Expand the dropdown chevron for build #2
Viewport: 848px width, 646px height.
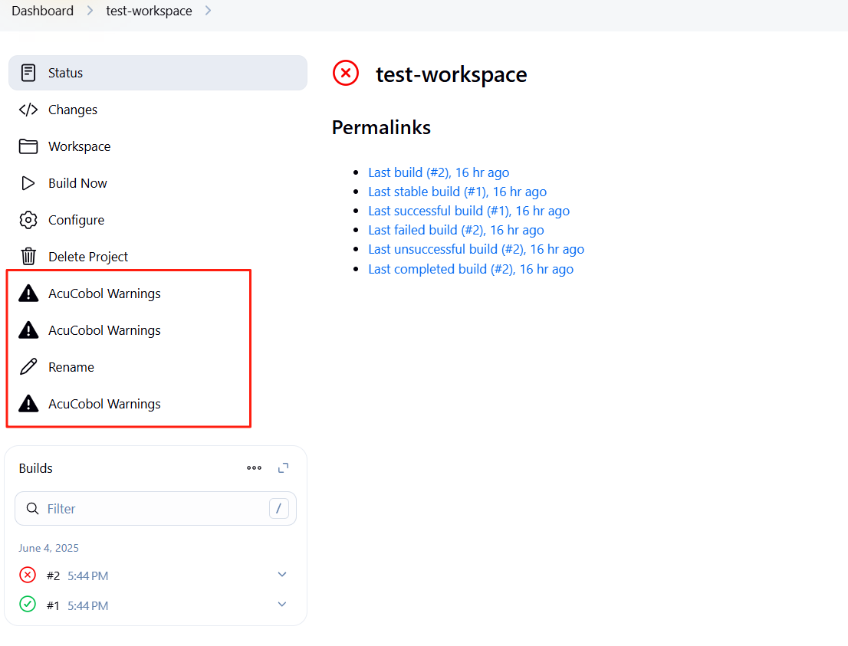pyautogui.click(x=282, y=575)
